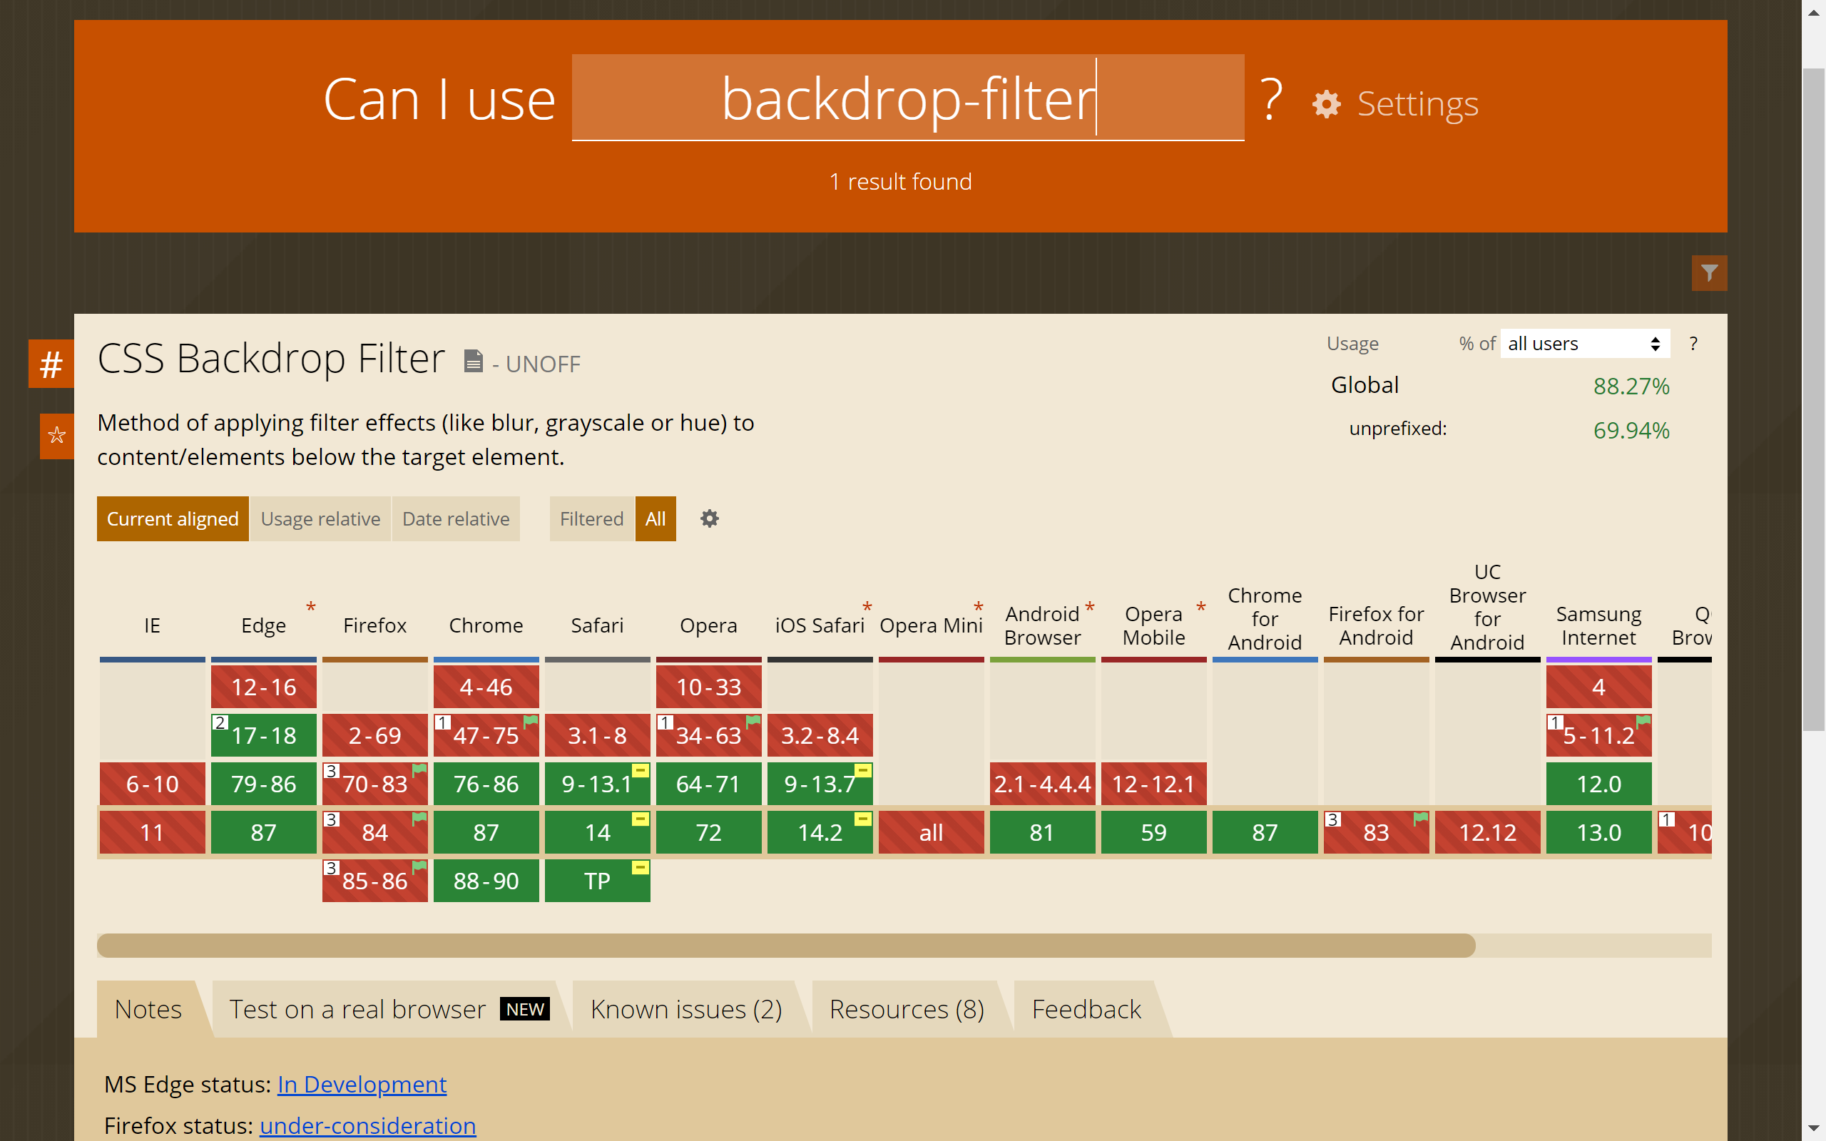This screenshot has width=1826, height=1141.
Task: Click the asterisk next to Edge header
Action: click(311, 608)
